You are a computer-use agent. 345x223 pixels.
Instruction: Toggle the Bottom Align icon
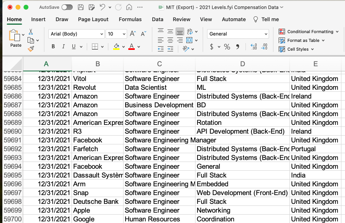tap(180, 32)
